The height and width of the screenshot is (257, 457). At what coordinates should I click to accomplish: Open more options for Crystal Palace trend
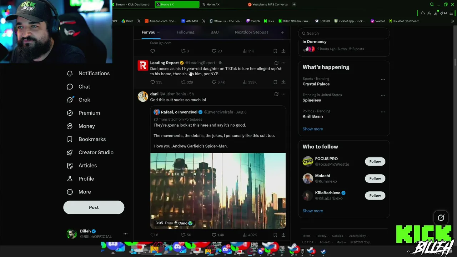coord(383,79)
